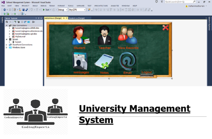Open the View Records icon
The width and height of the screenshot is (212, 139).
(x=127, y=35)
